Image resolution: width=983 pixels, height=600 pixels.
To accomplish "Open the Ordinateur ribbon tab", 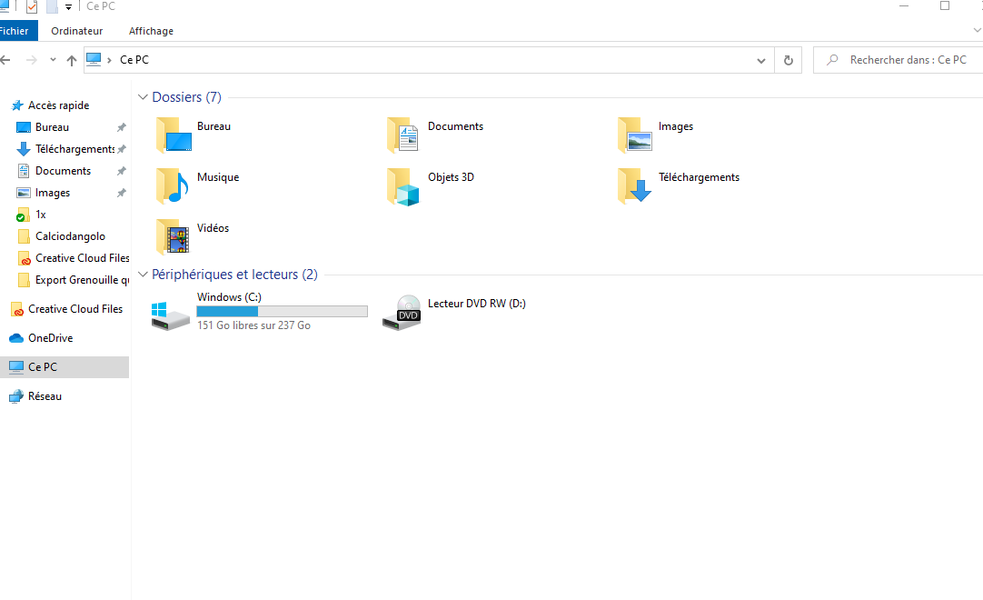I will pyautogui.click(x=77, y=31).
